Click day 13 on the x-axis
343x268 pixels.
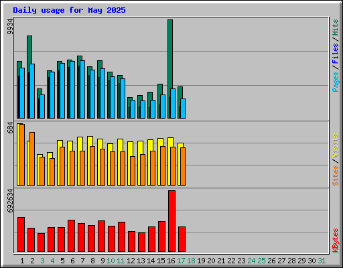tap(141, 261)
